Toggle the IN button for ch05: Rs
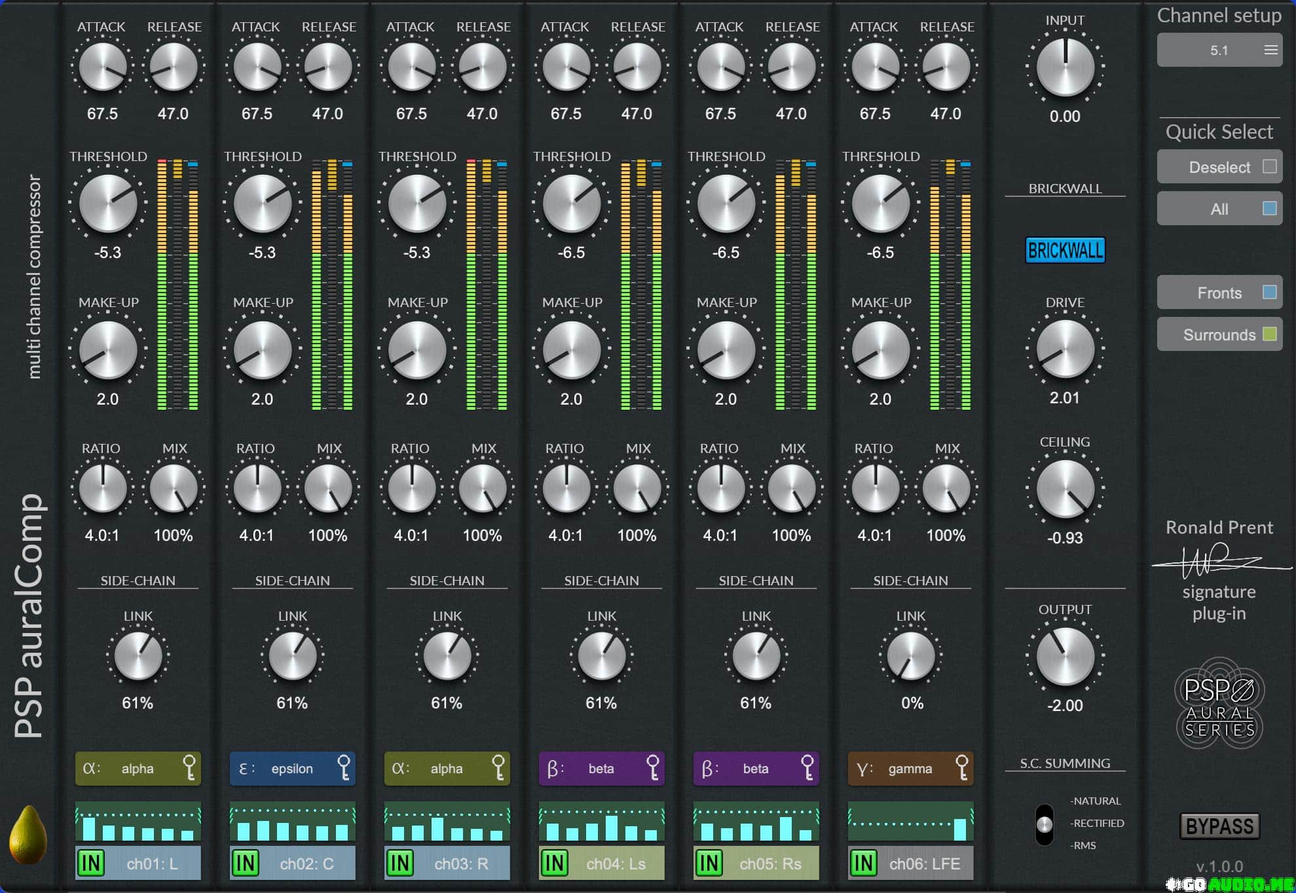1296x893 pixels. [709, 864]
